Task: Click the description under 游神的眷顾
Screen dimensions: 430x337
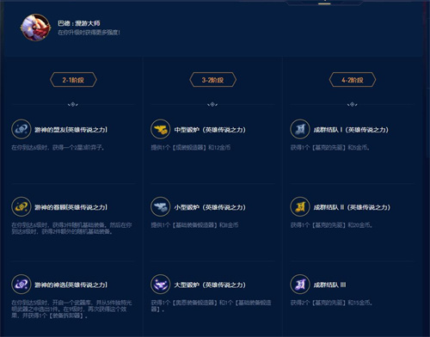Action: click(71, 228)
